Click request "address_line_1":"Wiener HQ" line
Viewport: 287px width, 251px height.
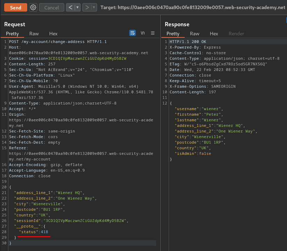click(x=49, y=193)
